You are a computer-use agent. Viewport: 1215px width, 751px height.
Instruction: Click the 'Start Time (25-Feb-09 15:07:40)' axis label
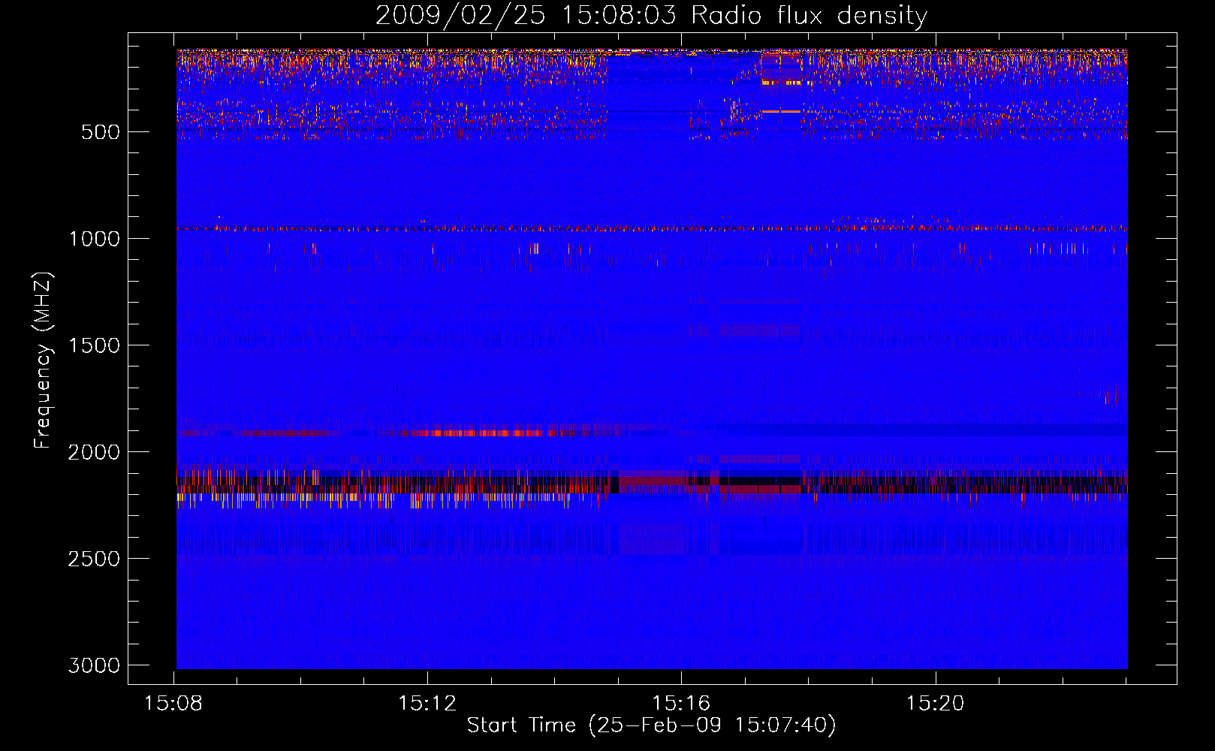[x=651, y=725]
